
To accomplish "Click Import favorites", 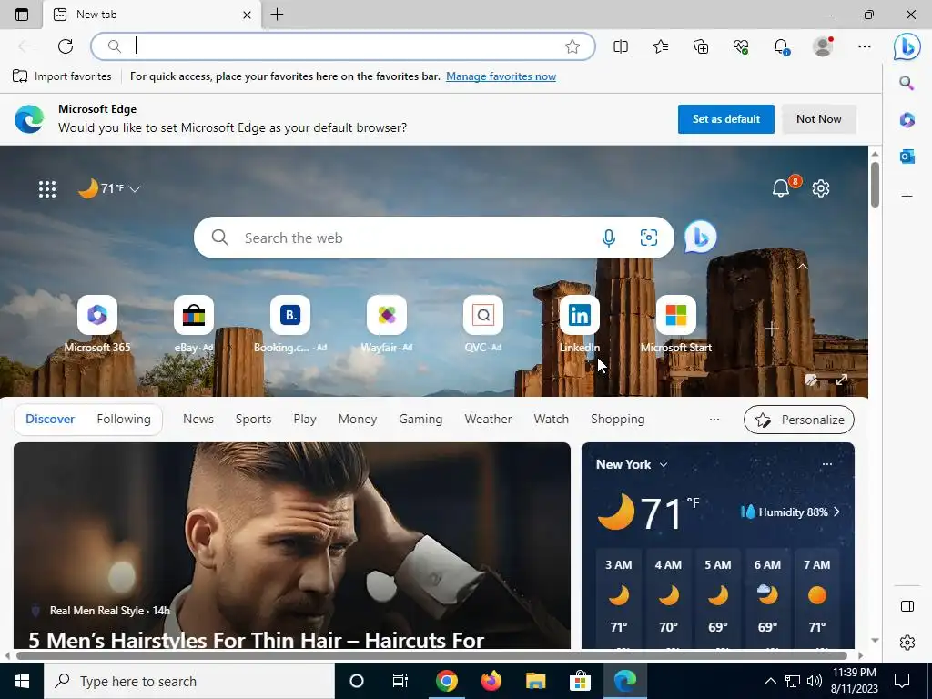I will 62,76.
